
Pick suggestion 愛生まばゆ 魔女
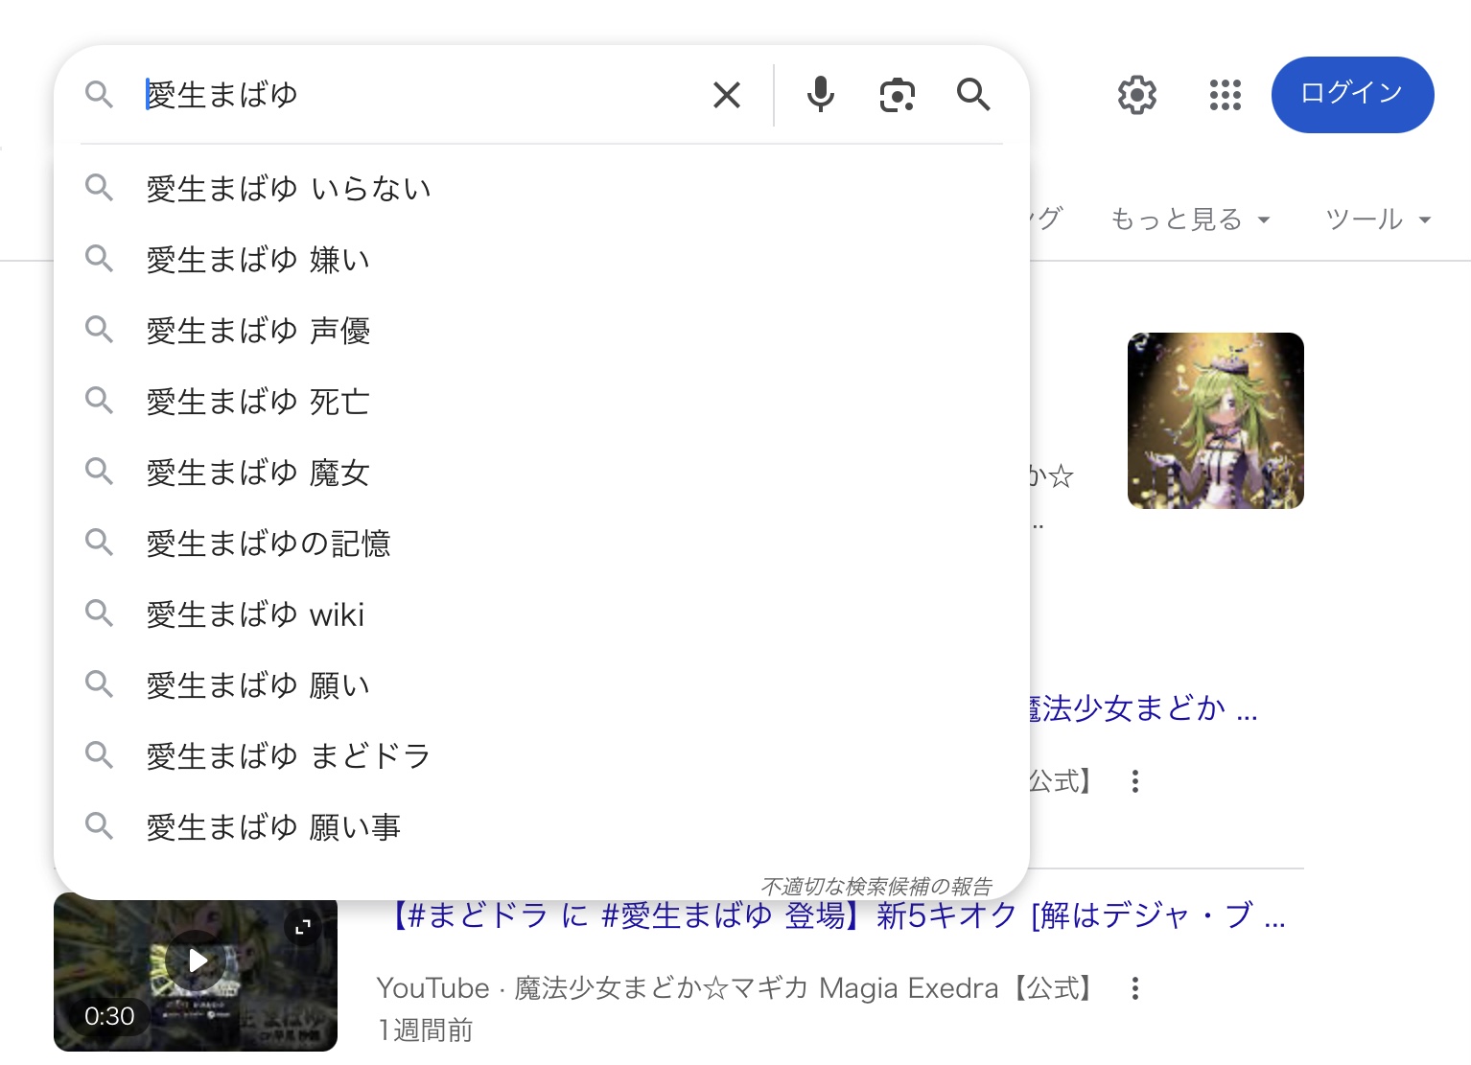(258, 473)
